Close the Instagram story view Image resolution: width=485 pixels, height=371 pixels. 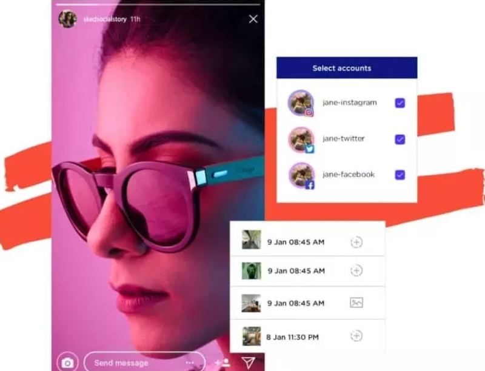(x=253, y=19)
